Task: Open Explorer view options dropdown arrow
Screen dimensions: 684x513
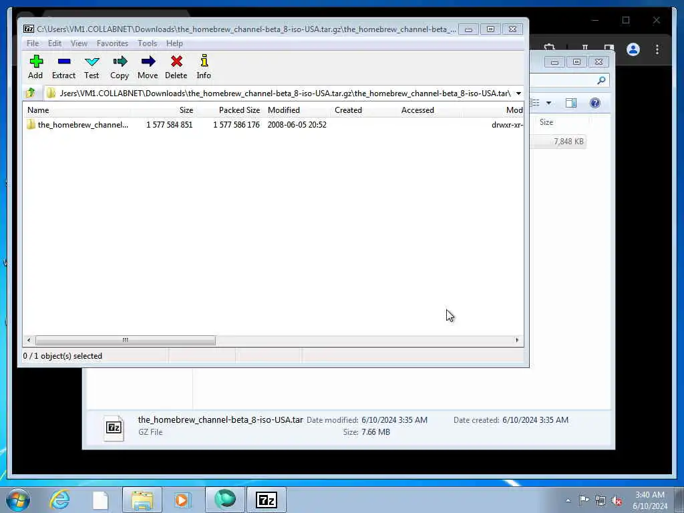Action: point(549,103)
